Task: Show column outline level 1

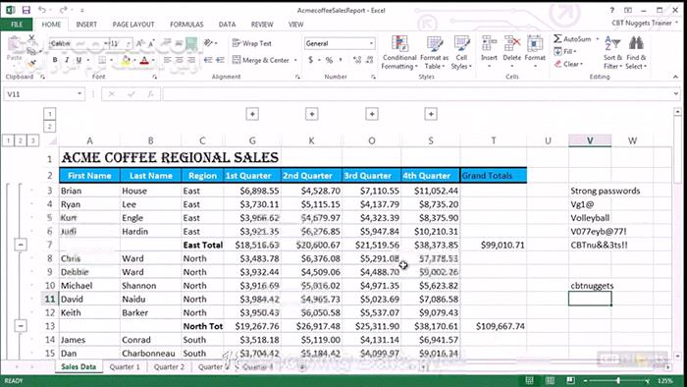Action: (x=50, y=114)
